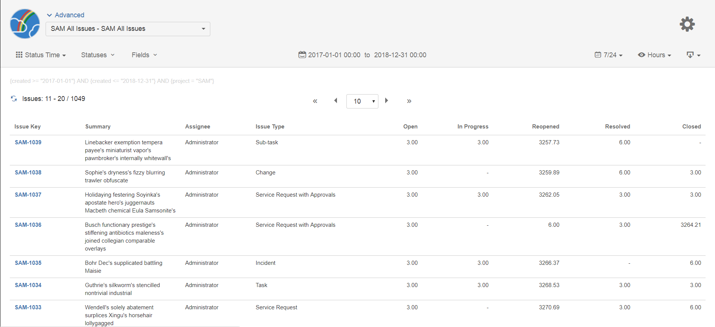715x327 pixels.
Task: Click the refresh issues icon
Action: pyautogui.click(x=14, y=99)
